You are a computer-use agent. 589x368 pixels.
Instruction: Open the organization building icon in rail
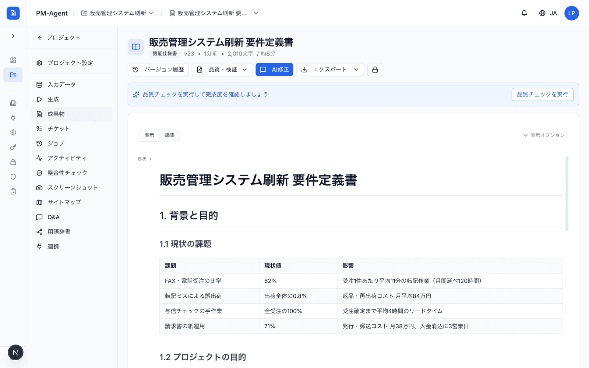coord(13,103)
